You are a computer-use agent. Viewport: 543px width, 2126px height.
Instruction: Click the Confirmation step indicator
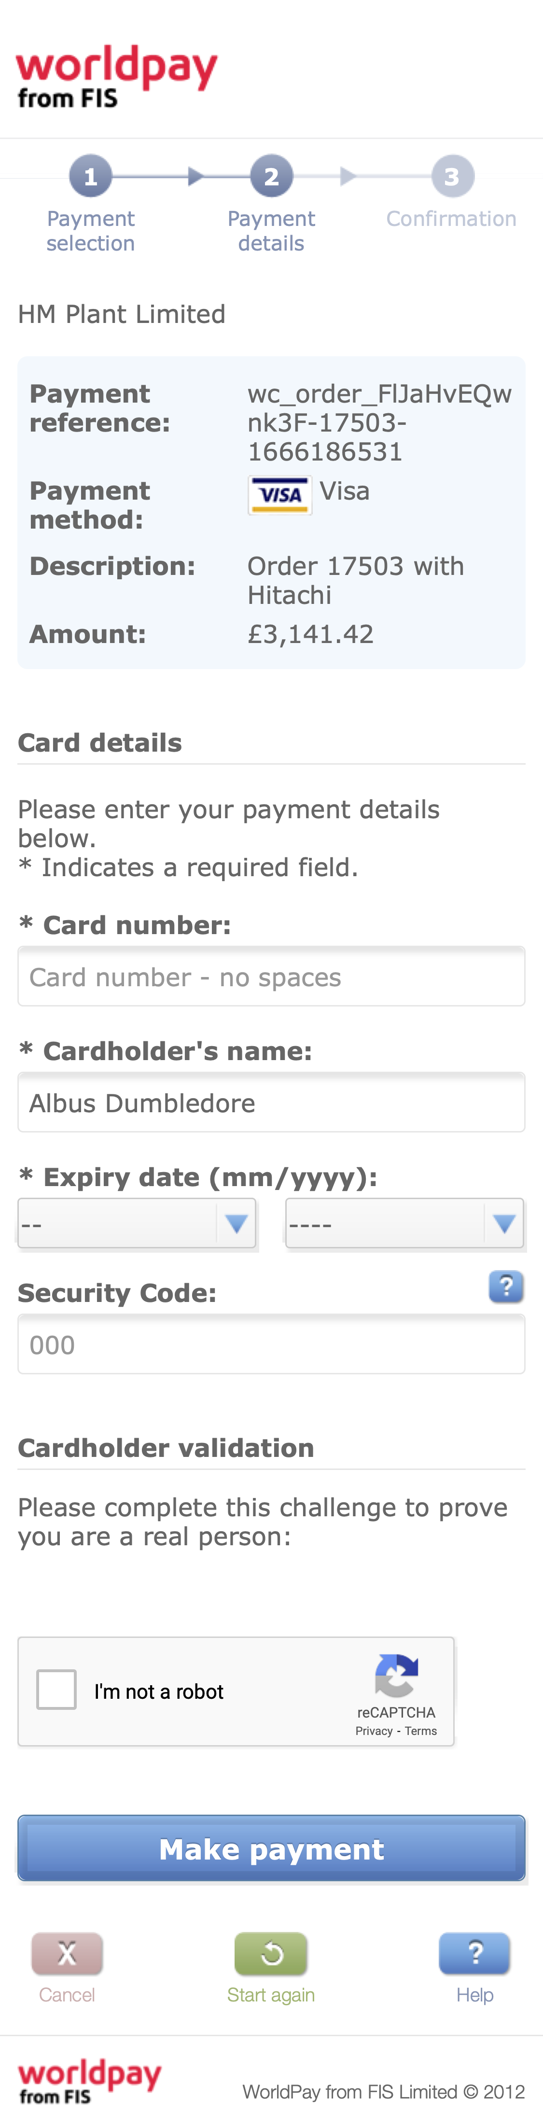pos(451,176)
